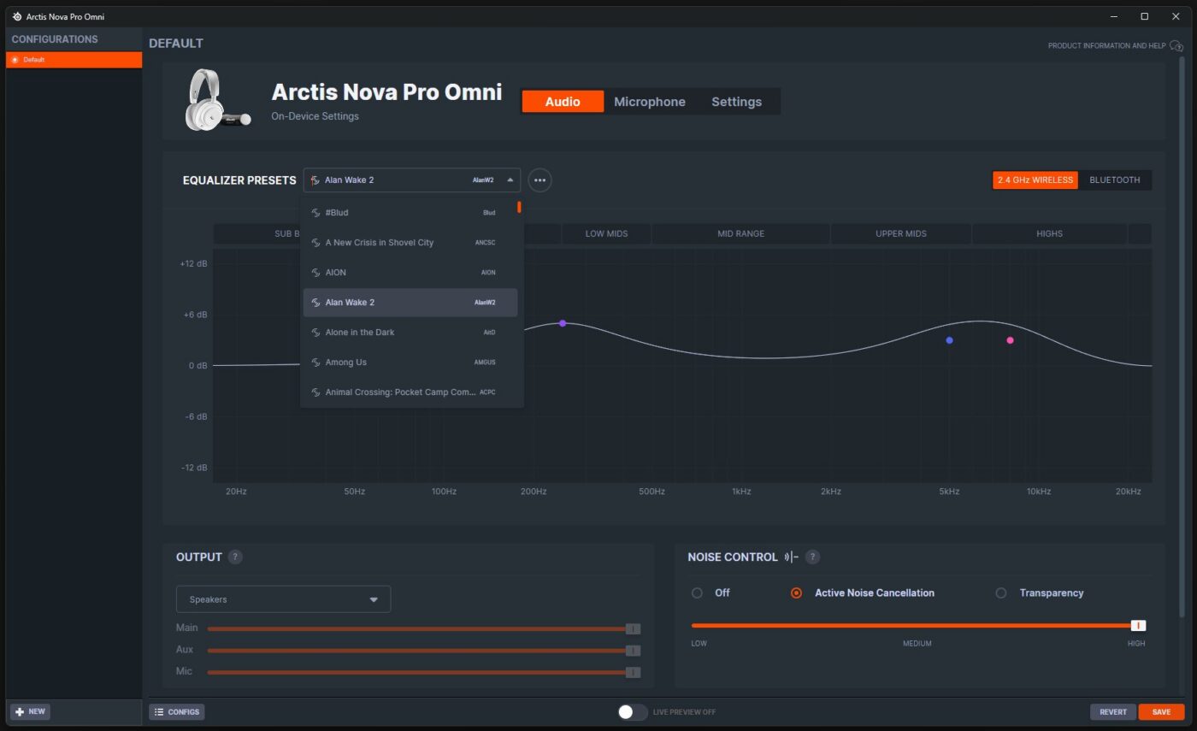Switch to 2.4 GHz Wireless mode
Image resolution: width=1197 pixels, height=731 pixels.
pos(1035,180)
